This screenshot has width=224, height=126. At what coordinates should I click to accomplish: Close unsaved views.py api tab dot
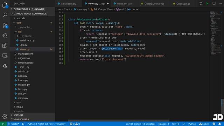point(108,3)
